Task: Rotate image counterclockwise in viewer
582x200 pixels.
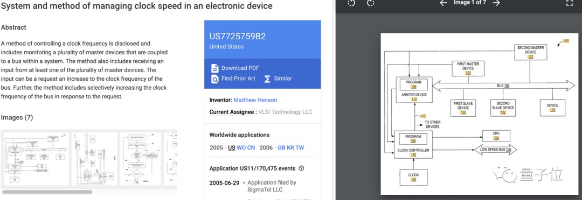Action: click(x=351, y=3)
